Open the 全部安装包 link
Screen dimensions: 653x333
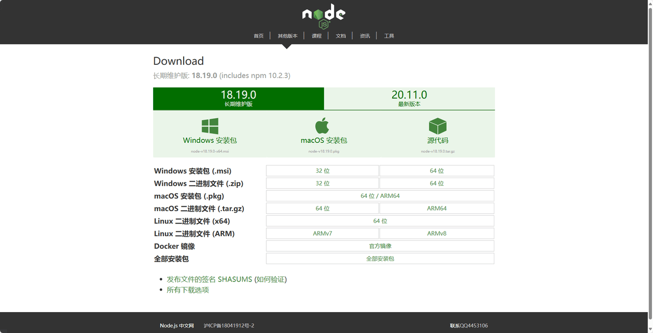click(380, 259)
